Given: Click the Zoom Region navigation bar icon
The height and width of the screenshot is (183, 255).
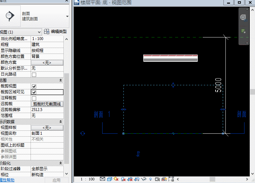Looking at the screenshot, I should [243, 31].
